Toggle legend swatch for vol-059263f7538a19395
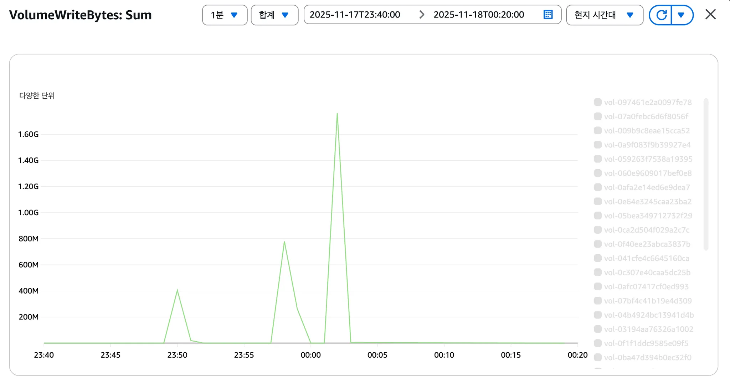Viewport: 730px width, 384px height. pyautogui.click(x=598, y=159)
